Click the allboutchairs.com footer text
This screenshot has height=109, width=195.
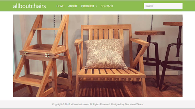79,104
